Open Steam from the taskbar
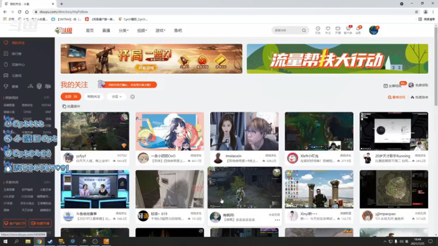The image size is (438, 246). click(x=50, y=241)
